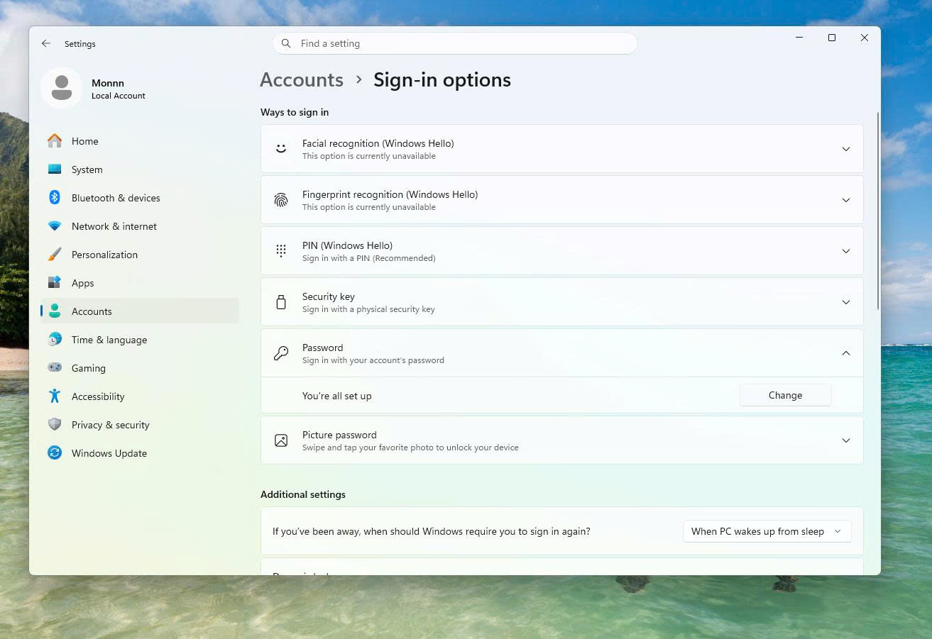The height and width of the screenshot is (639, 932).
Task: Click the Accessibility figure icon
Action: pos(55,396)
